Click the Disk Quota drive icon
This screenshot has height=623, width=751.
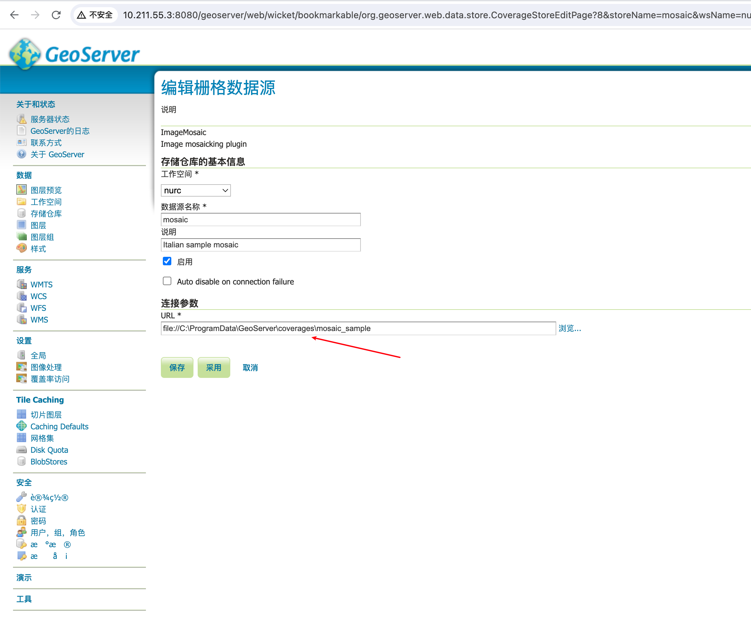coord(21,450)
